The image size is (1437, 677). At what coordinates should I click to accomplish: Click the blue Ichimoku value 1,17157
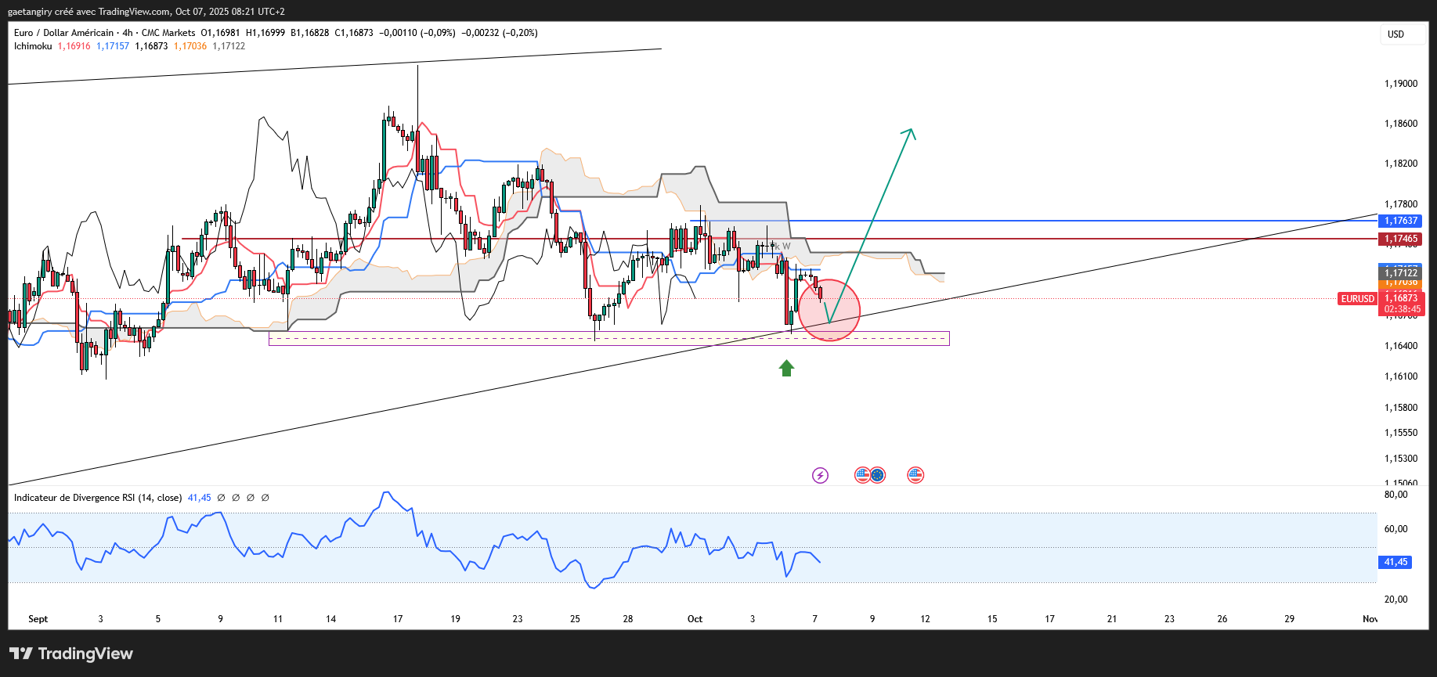tap(113, 46)
